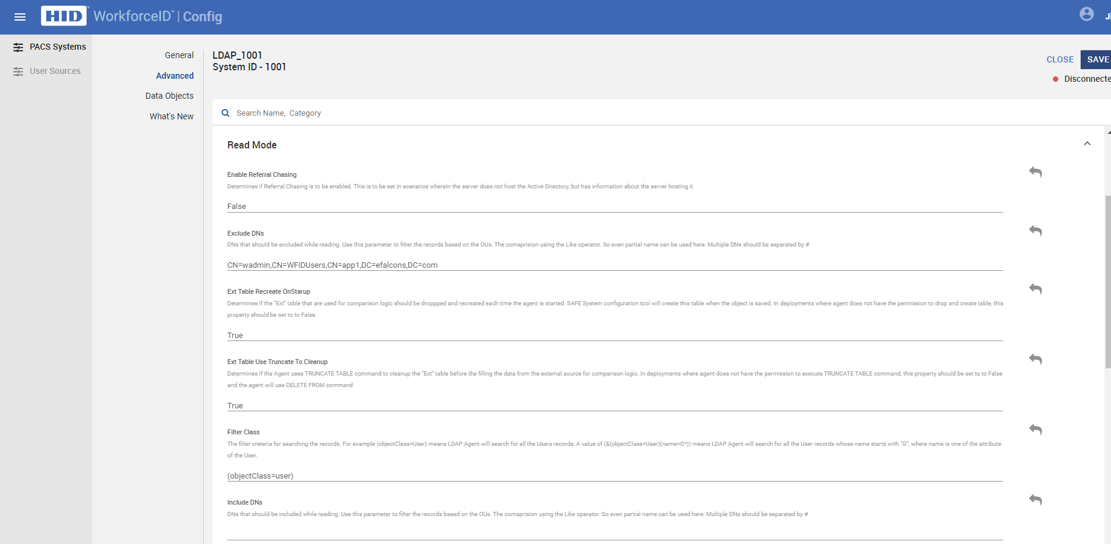The image size is (1111, 544).
Task: Click Ext Table Use Truncate To Cleanup label
Action: point(278,362)
